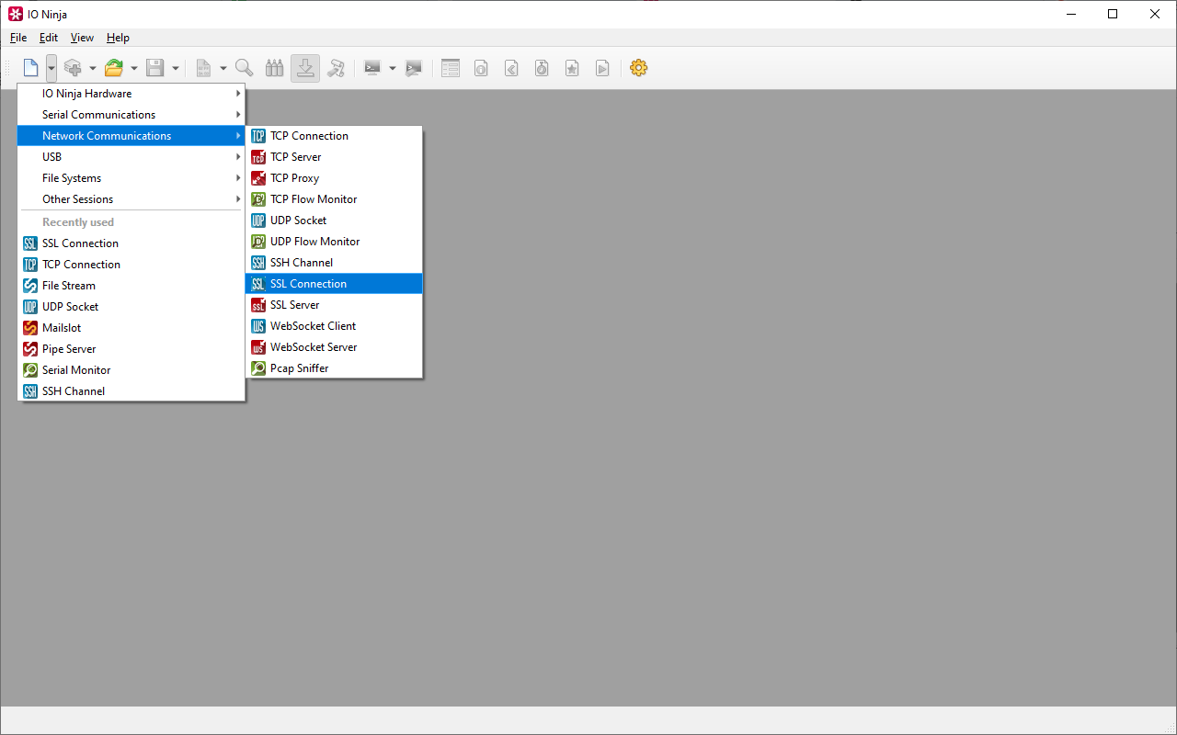
Task: Open the dropdown arrow beside terminal icon
Action: pos(393,68)
